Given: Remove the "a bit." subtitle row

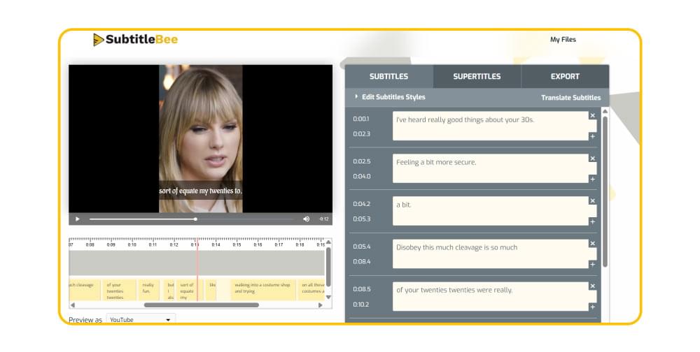Looking at the screenshot, I should click(x=592, y=201).
